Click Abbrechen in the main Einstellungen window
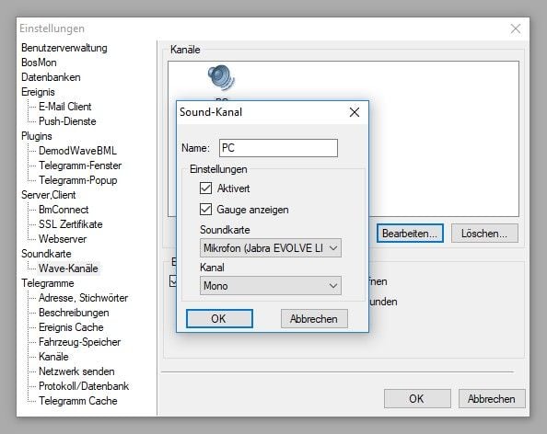This screenshot has height=434, width=547. [492, 399]
